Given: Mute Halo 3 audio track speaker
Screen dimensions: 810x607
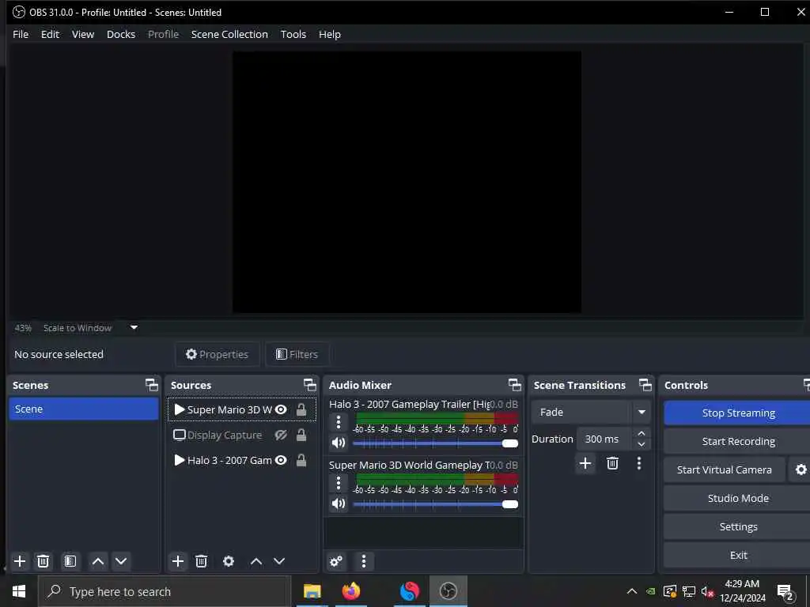Looking at the screenshot, I should 339,443.
